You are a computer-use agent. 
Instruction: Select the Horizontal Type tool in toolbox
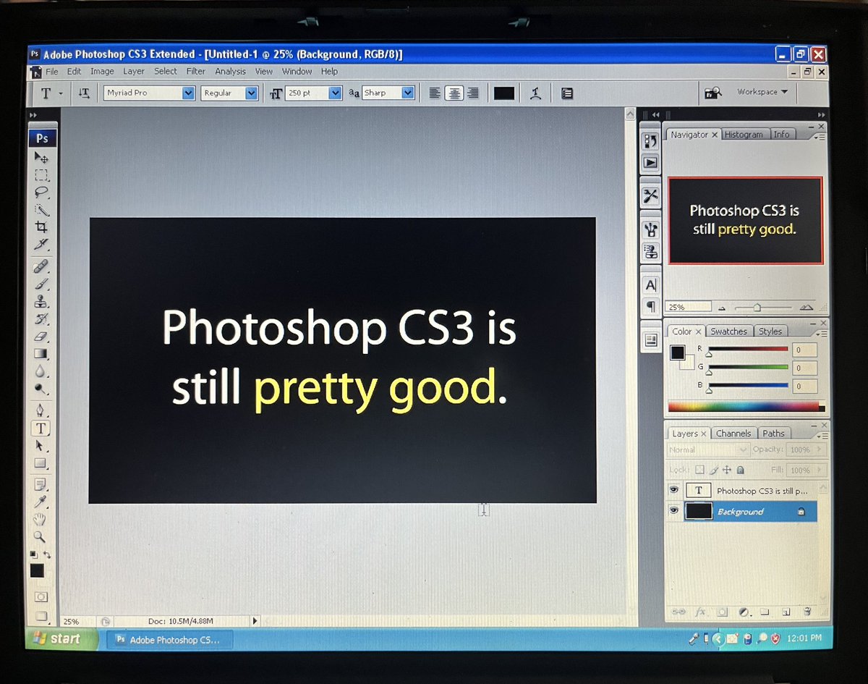point(41,428)
